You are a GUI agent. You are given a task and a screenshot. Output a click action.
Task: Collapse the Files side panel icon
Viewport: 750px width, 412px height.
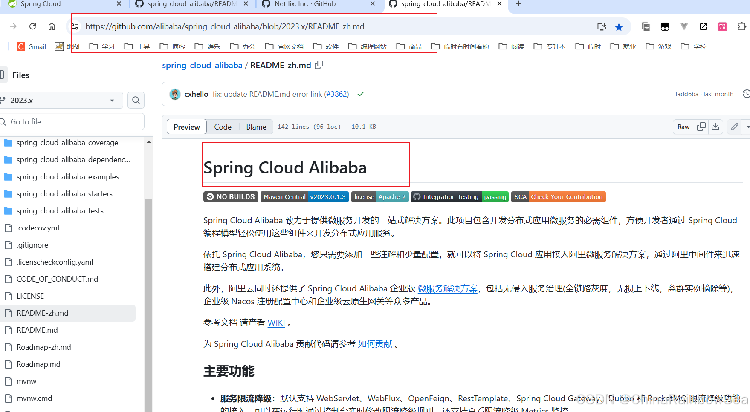point(2,75)
